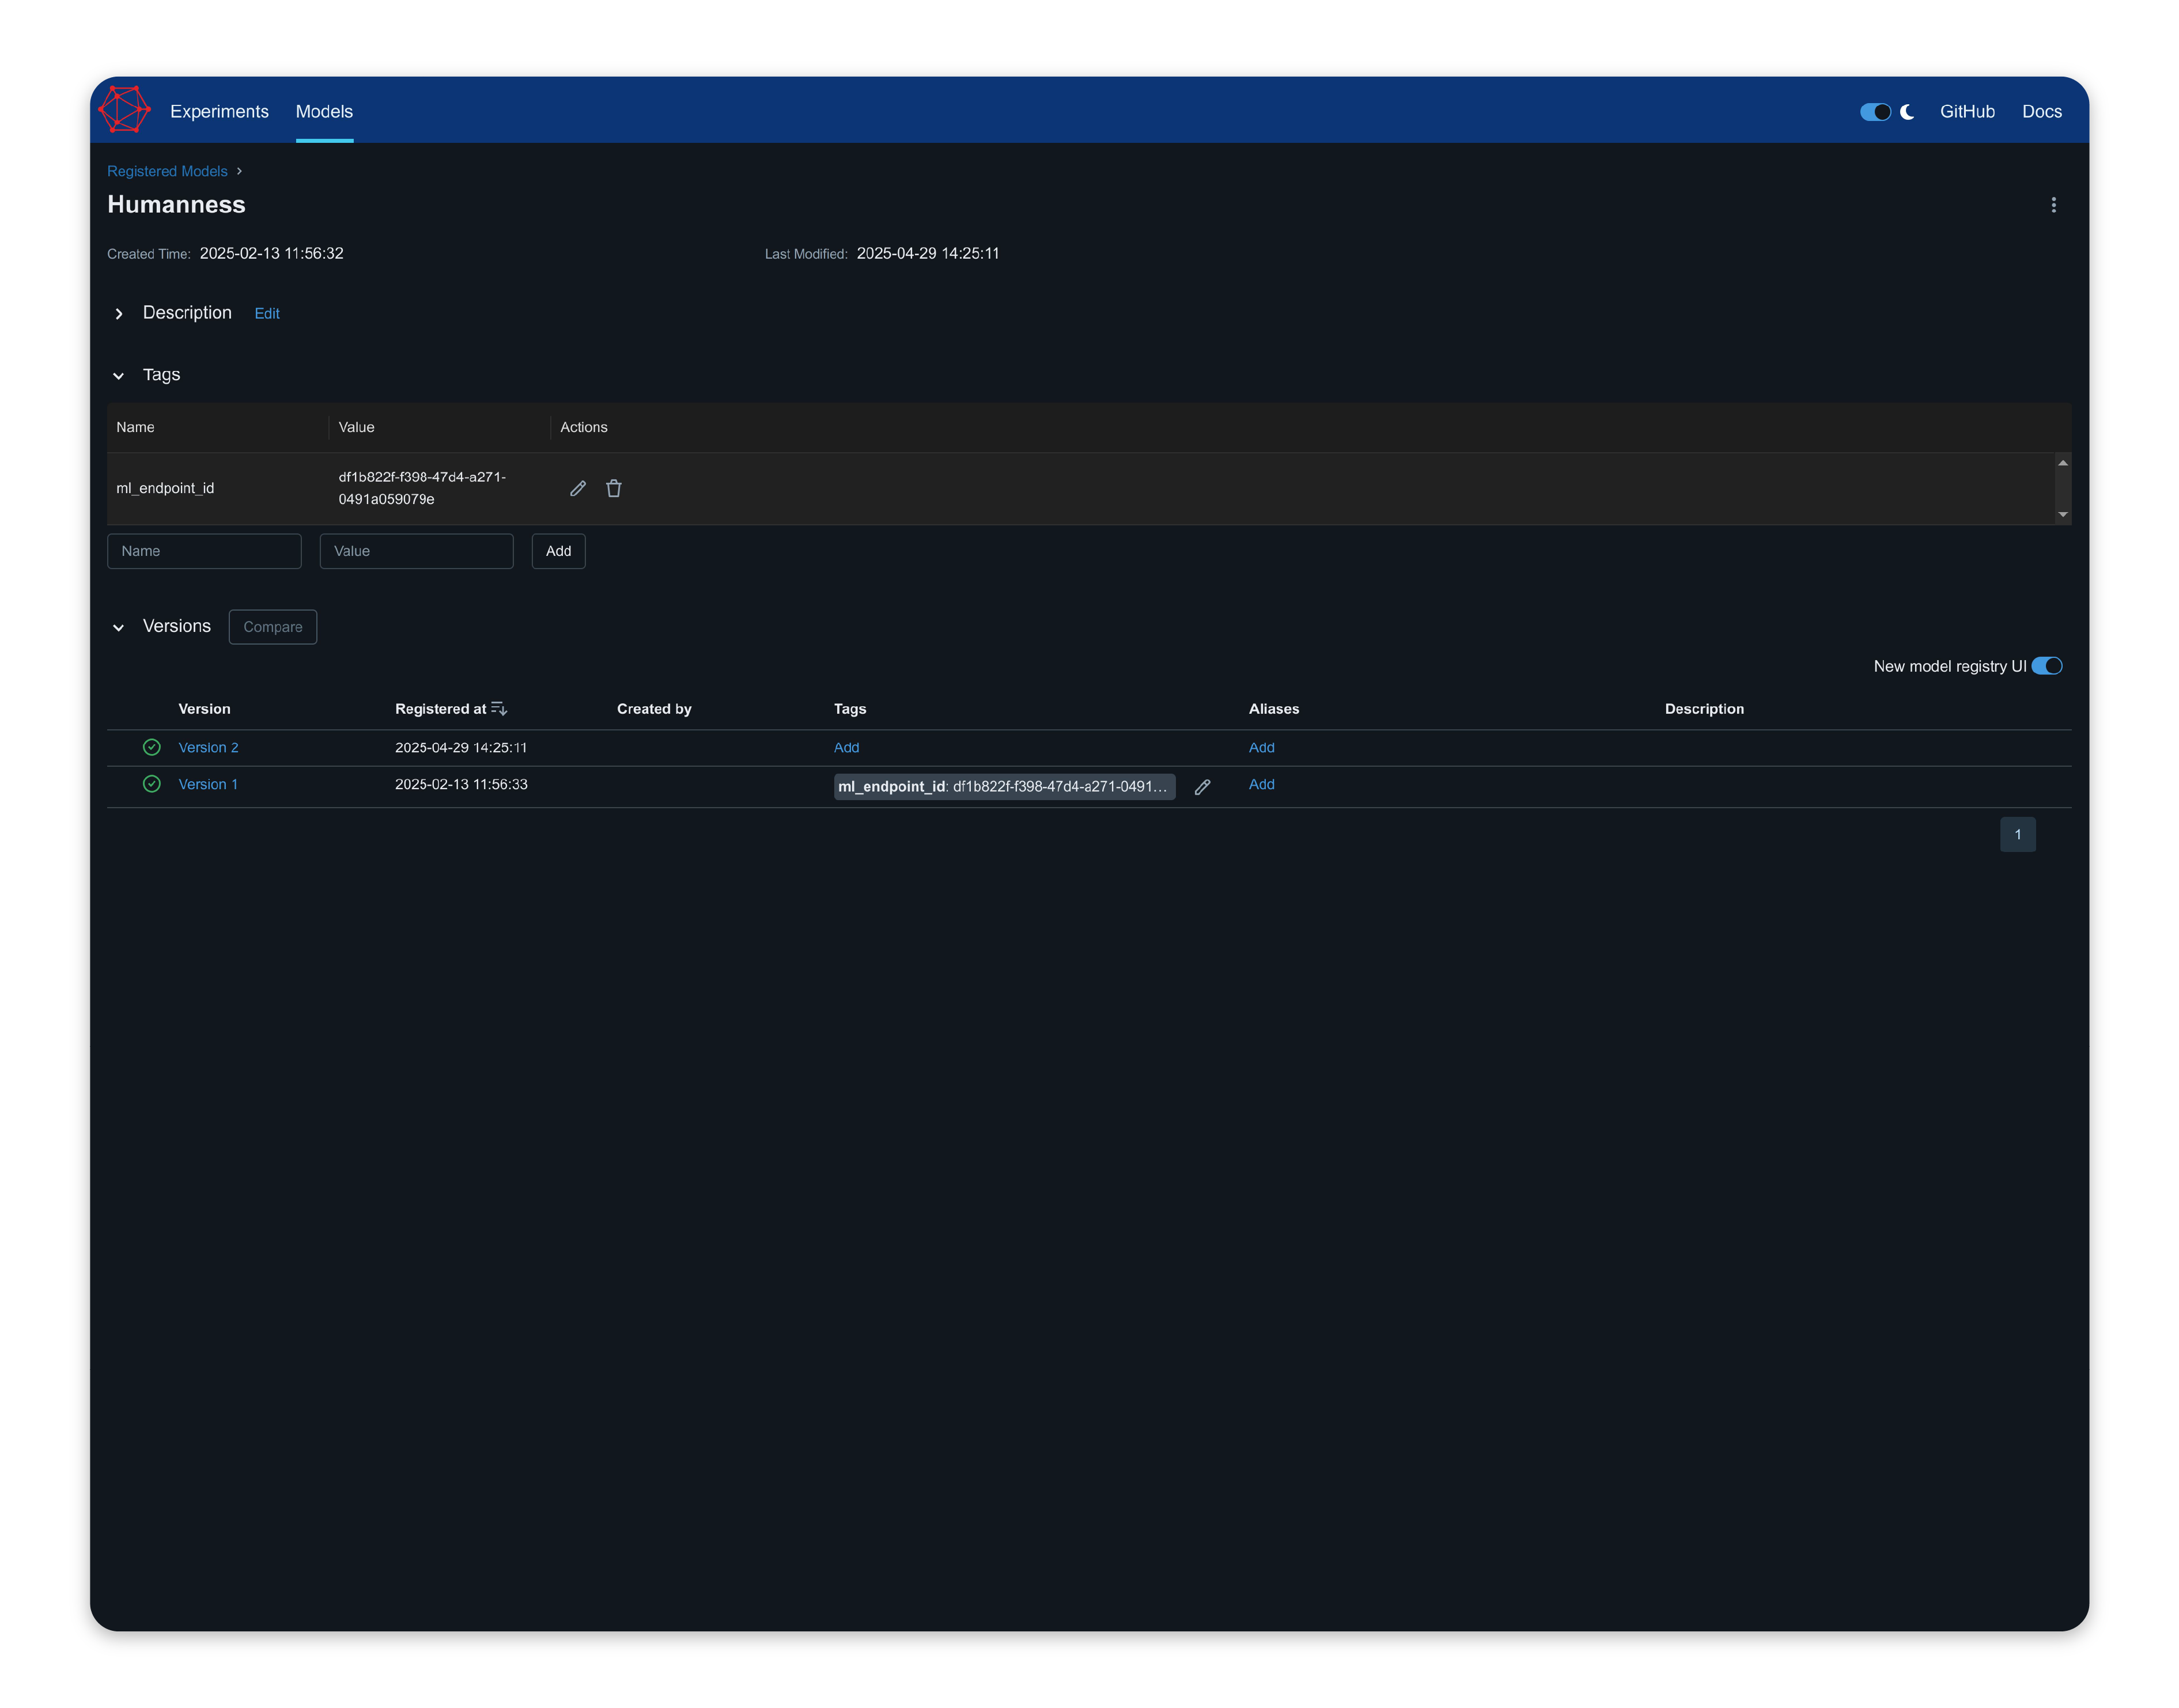This screenshot has width=2179, height=1708.
Task: Click Version 2 green ready status icon
Action: pyautogui.click(x=152, y=747)
